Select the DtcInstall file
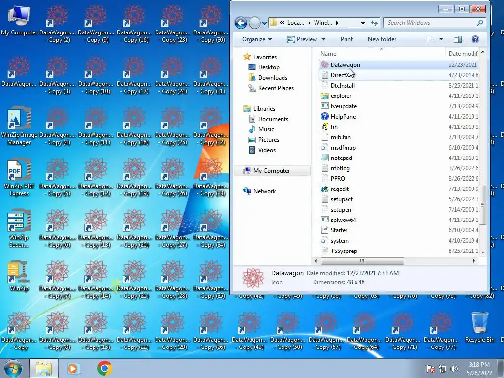The width and height of the screenshot is (504, 378). coord(399,86)
